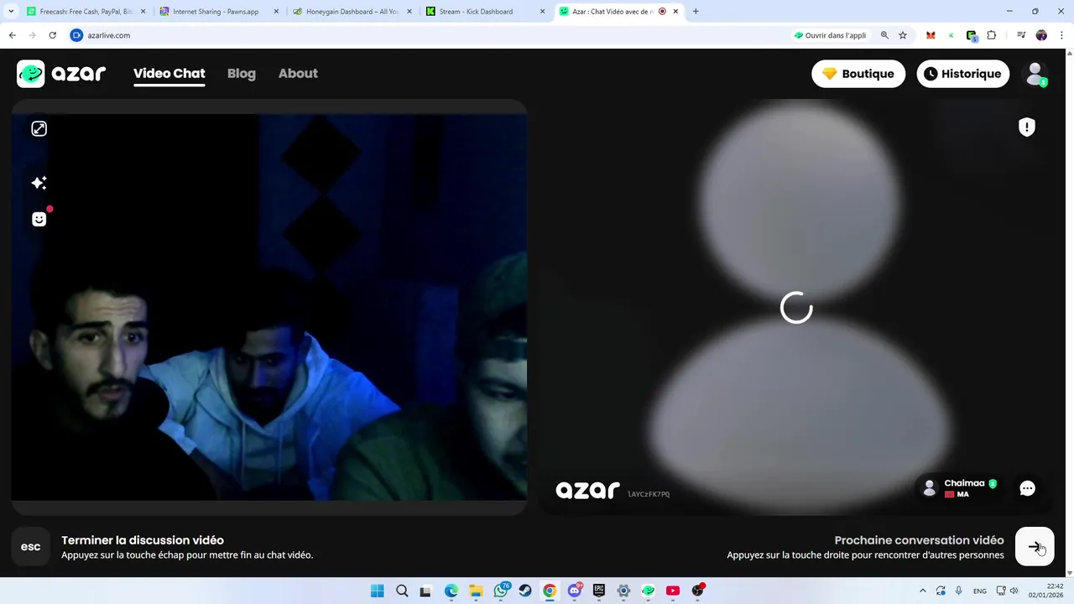Click the esc key button
Screen dimensions: 1074x604
coord(30,547)
